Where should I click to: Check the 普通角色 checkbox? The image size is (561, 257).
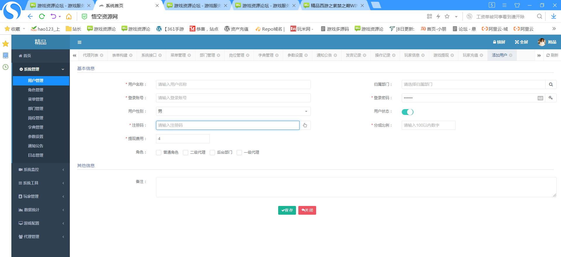coord(159,153)
